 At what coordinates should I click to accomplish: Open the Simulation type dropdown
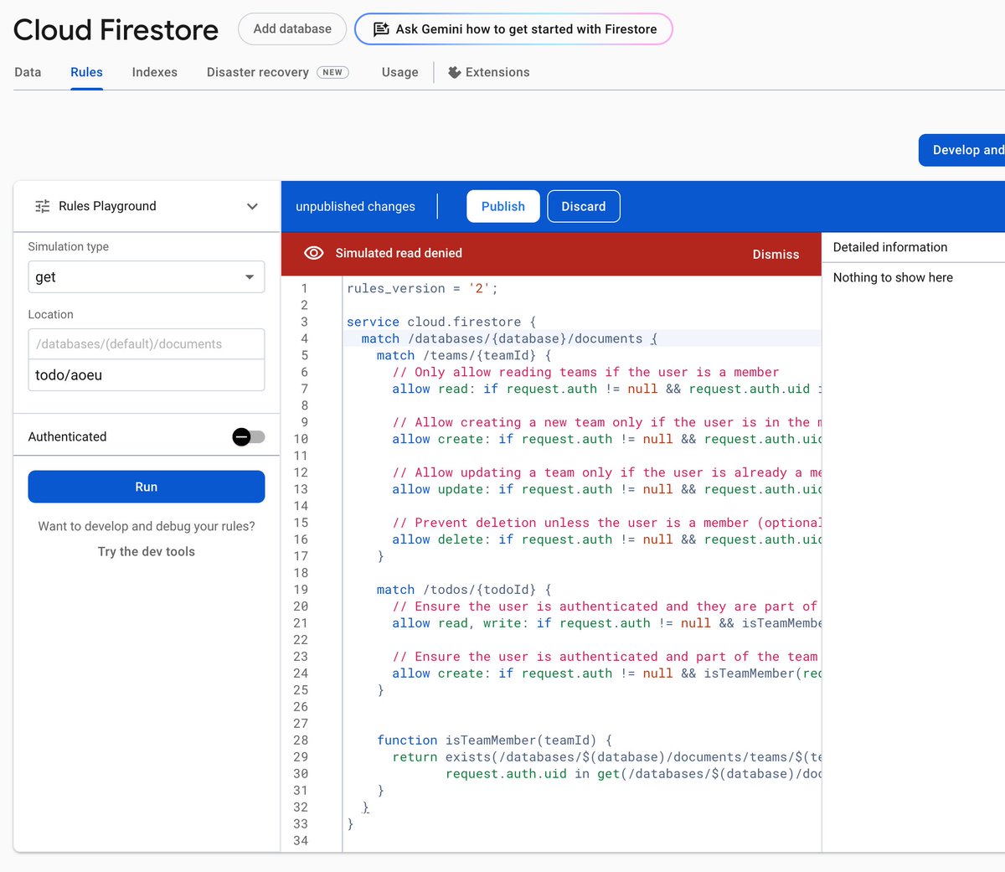coord(147,276)
